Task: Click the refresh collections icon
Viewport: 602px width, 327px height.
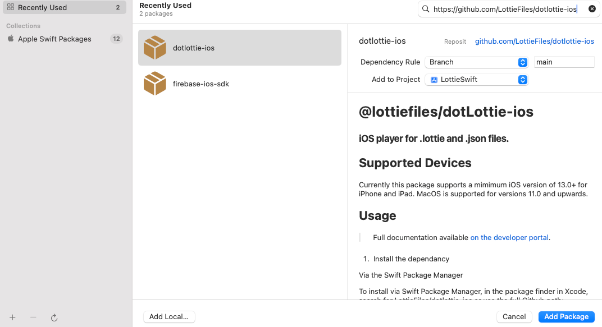Action: pyautogui.click(x=54, y=317)
